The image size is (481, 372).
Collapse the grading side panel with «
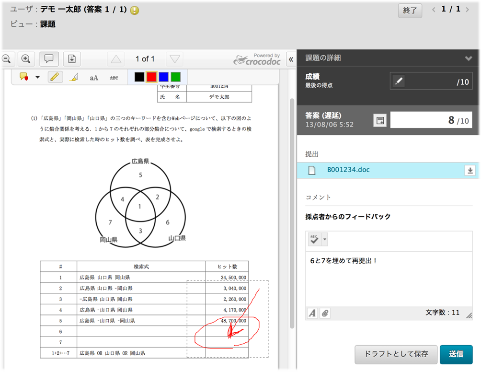pyautogui.click(x=291, y=59)
